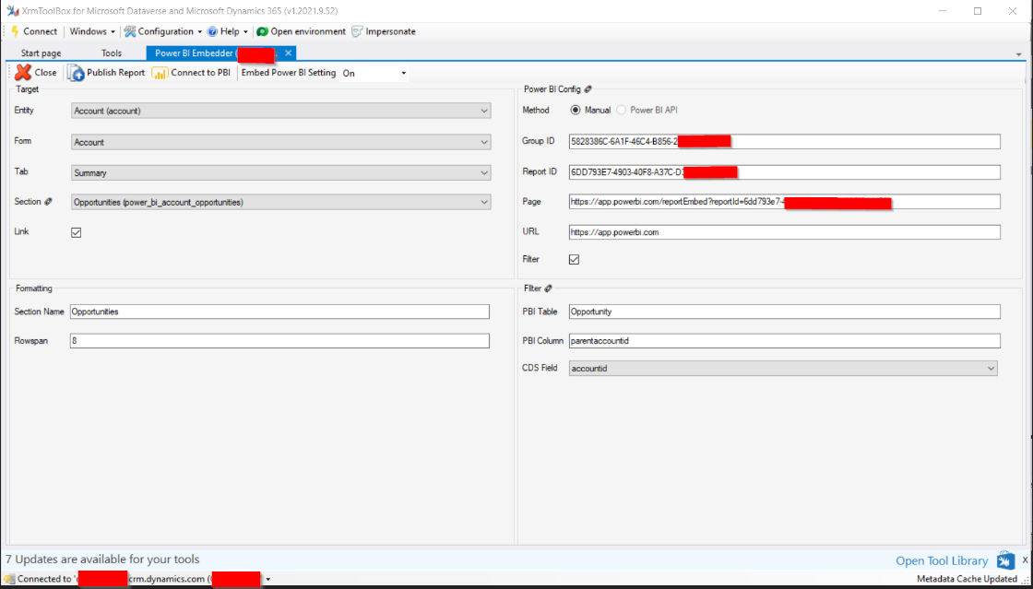Viewport: 1033px width, 589px height.
Task: Toggle the Link checkbox
Action: [76, 232]
